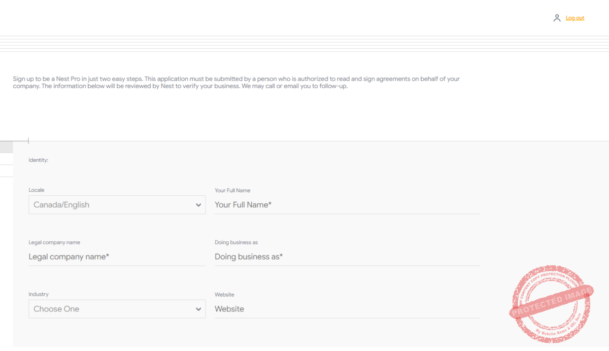Screen dimensions: 609x351
Task: Click the small Locale label text
Action: 37,190
